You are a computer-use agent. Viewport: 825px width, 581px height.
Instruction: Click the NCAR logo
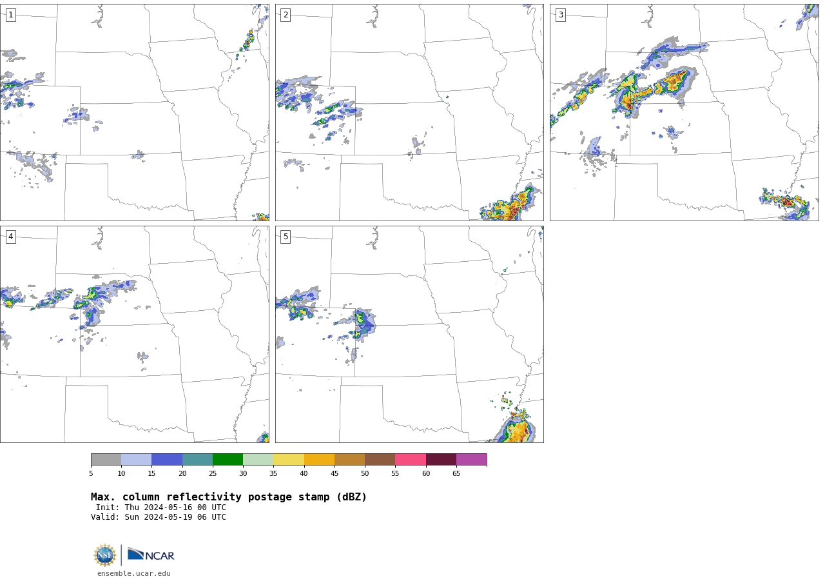tap(151, 555)
